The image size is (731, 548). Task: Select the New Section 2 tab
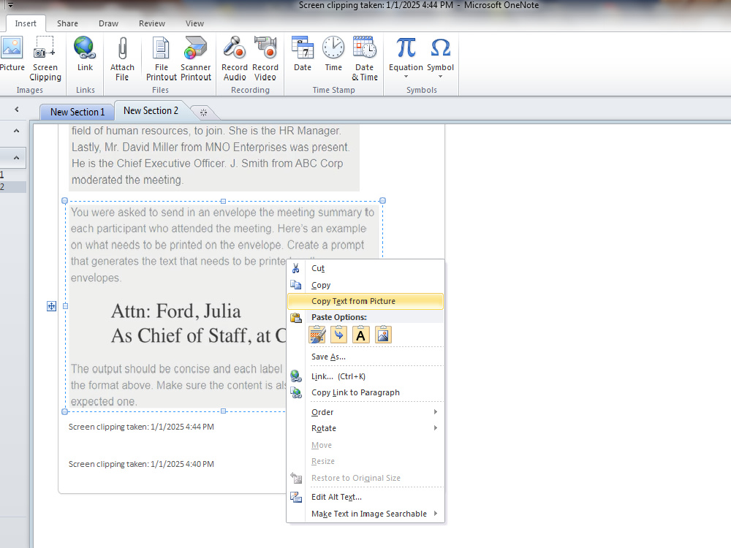coord(151,111)
